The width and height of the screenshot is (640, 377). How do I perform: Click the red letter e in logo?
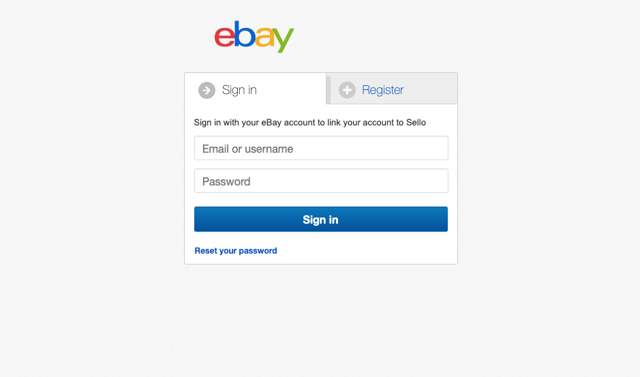[224, 37]
